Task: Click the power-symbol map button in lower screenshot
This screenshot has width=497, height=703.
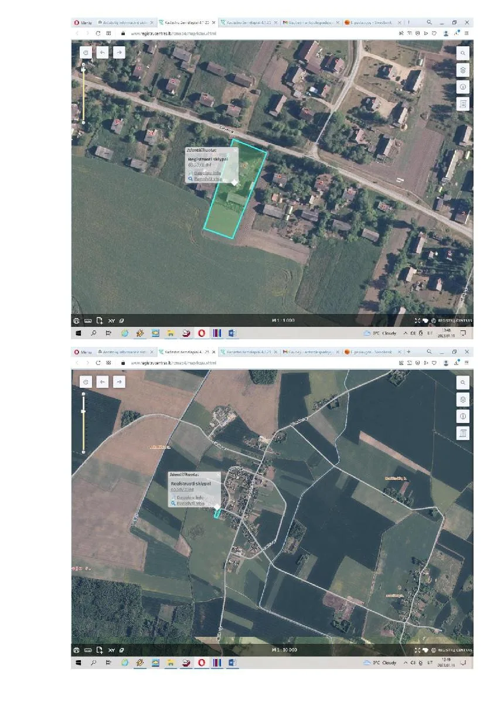Action: pos(86,381)
